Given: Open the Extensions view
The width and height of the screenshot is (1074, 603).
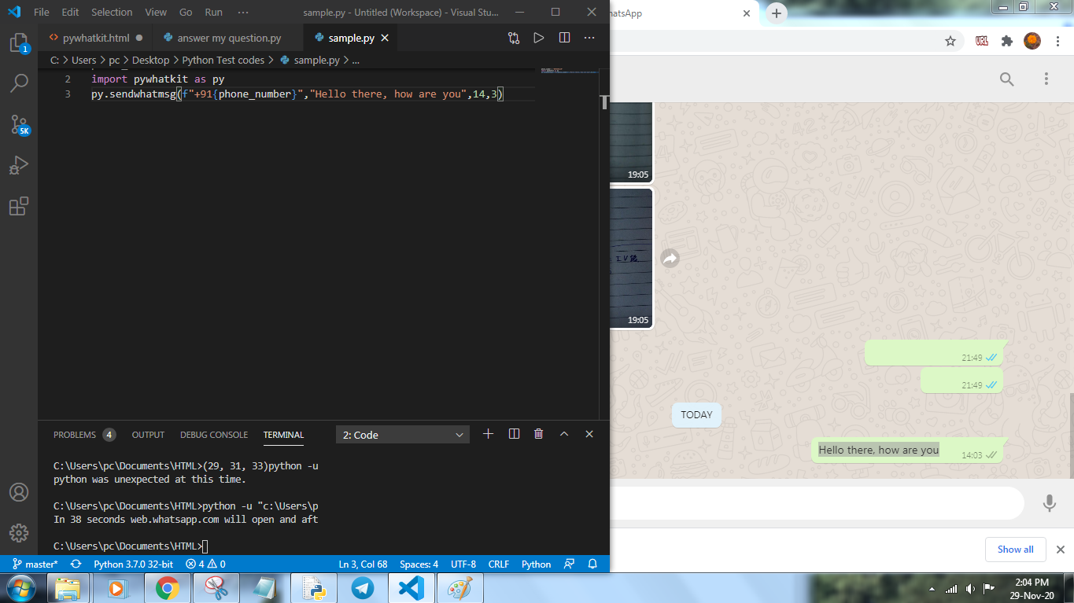Looking at the screenshot, I should [19, 207].
